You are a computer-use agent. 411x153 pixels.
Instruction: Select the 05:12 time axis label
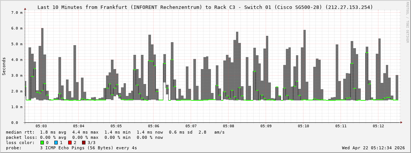[x=378, y=126]
